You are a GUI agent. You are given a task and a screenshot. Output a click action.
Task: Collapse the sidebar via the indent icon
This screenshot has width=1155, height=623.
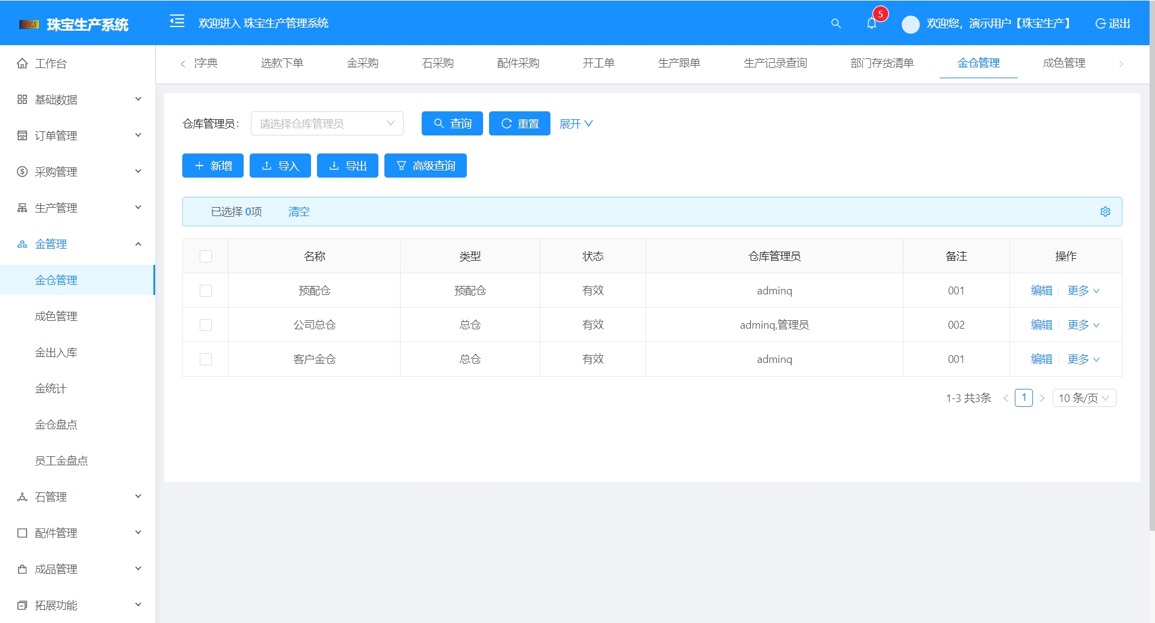coord(177,22)
